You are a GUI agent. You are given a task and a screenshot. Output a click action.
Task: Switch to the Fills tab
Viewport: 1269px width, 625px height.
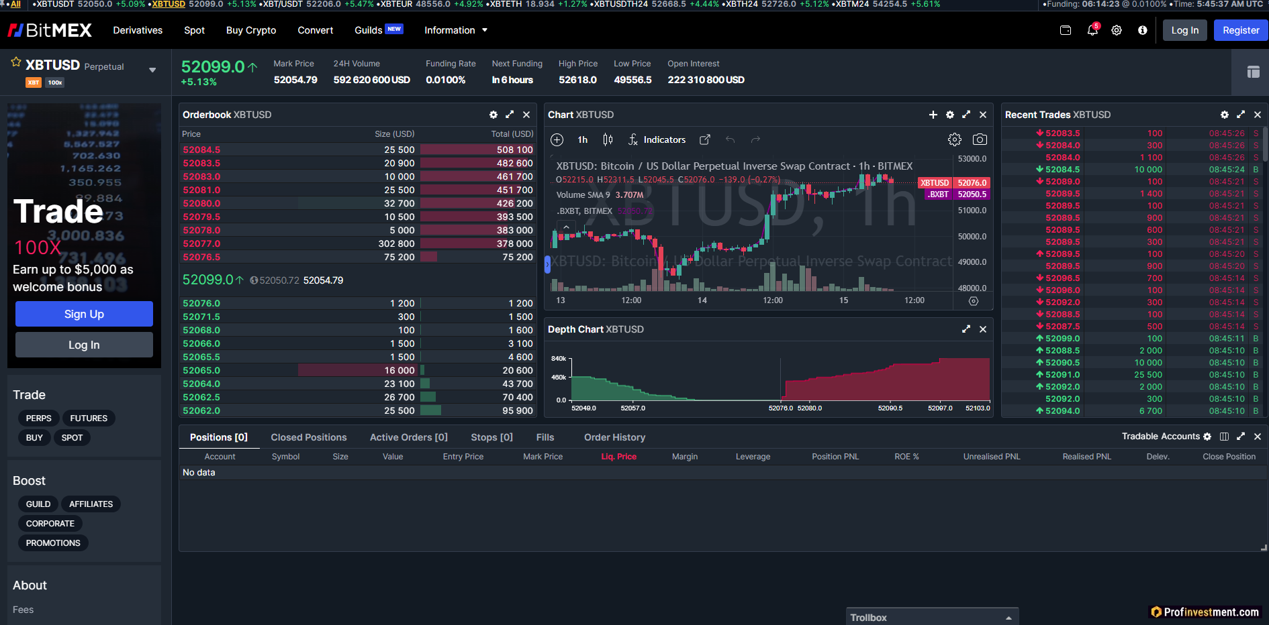[545, 437]
